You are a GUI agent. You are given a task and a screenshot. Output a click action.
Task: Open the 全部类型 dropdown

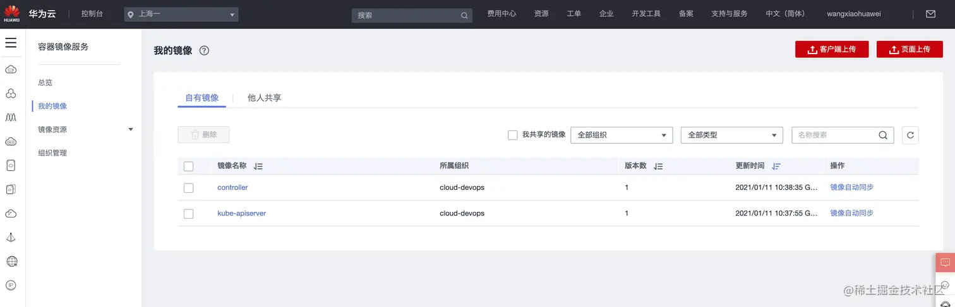point(732,135)
